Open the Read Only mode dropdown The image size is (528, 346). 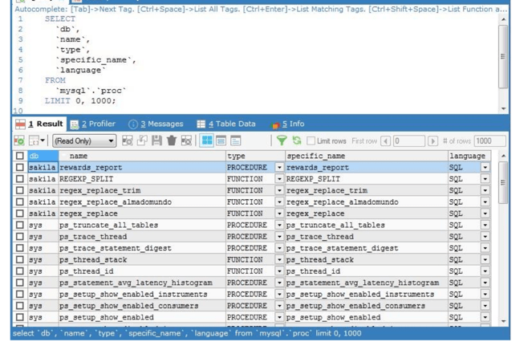[84, 140]
